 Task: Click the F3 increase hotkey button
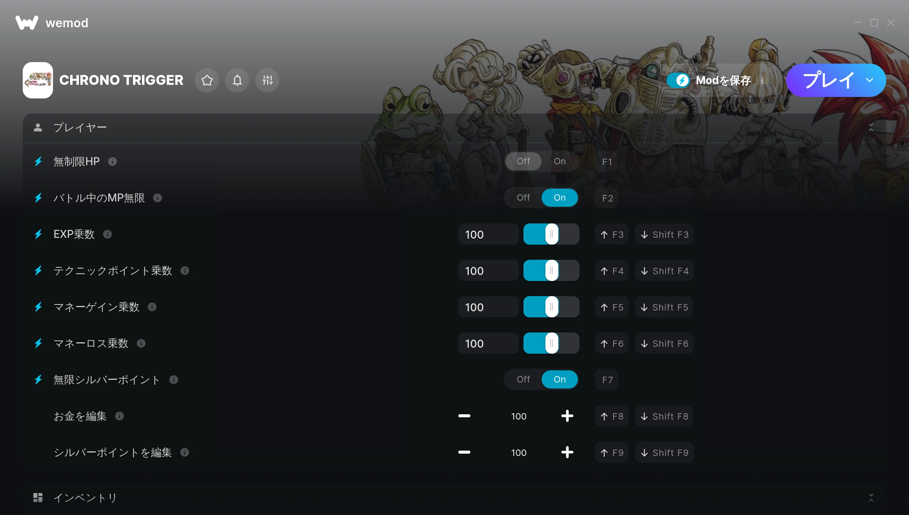(612, 234)
